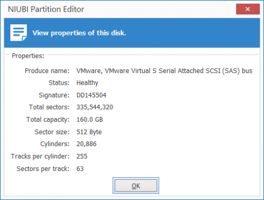Click the 'Total capacity:' label
The width and height of the screenshot is (264, 200).
click(48, 120)
